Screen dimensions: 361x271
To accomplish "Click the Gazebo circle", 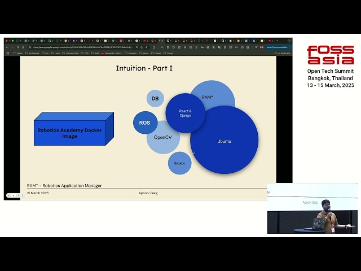I will click(179, 163).
